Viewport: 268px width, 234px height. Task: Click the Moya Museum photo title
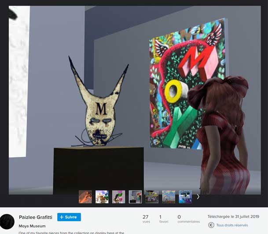coord(32,226)
